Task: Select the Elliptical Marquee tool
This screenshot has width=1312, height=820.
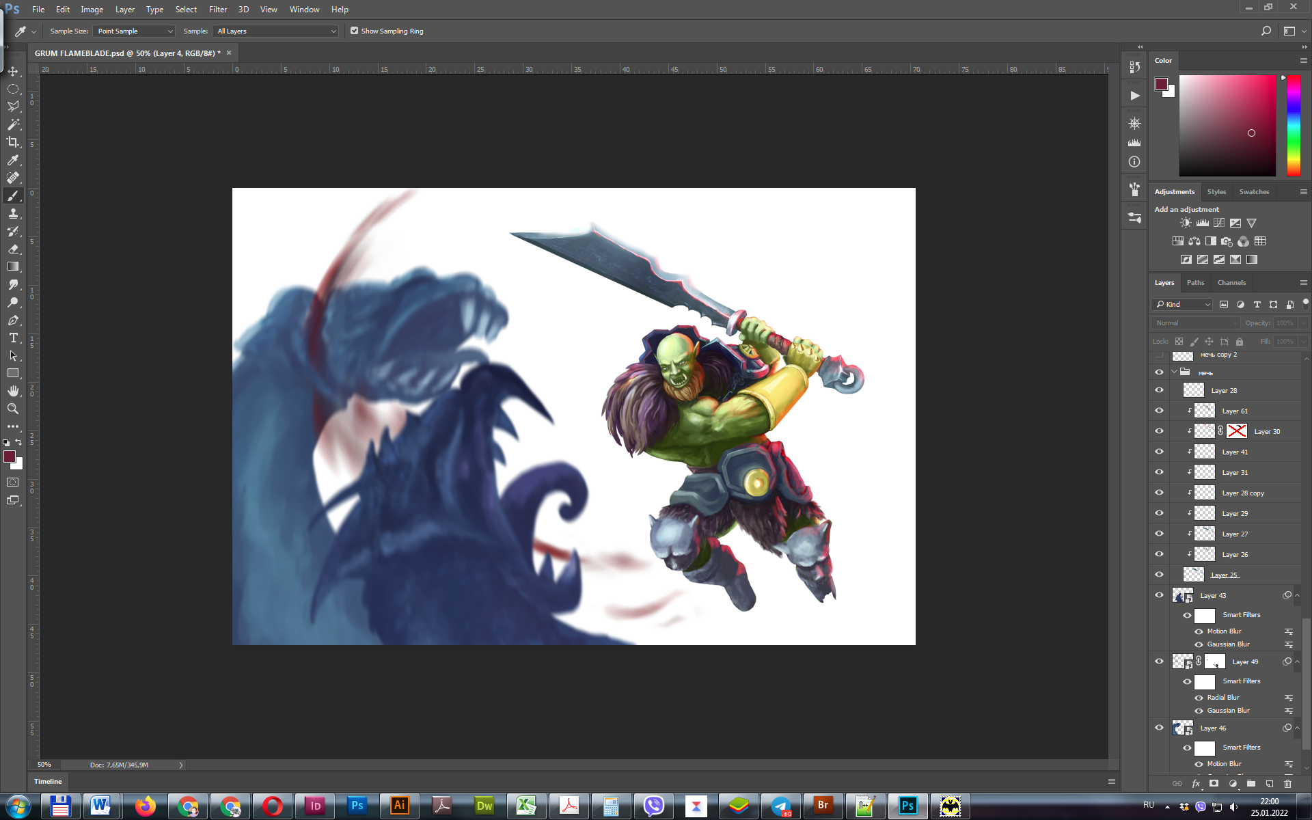Action: coord(13,89)
